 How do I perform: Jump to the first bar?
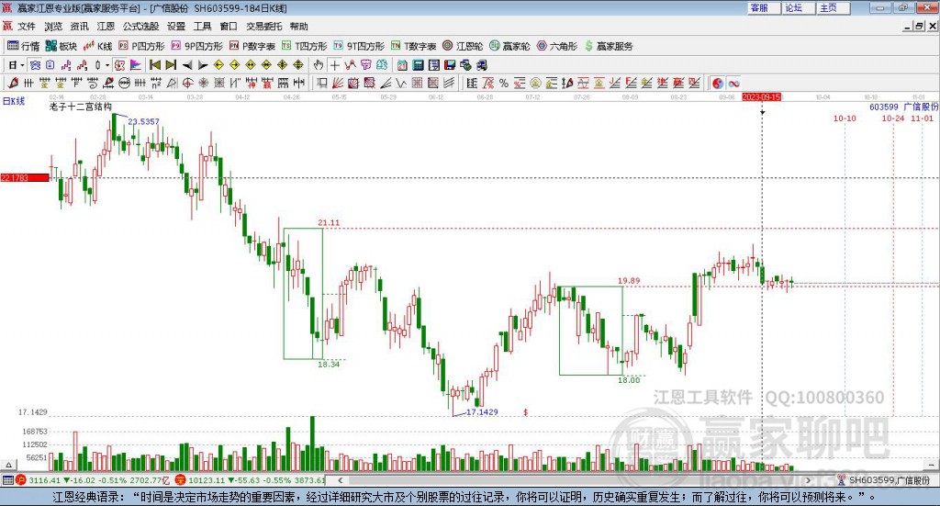click(154, 65)
